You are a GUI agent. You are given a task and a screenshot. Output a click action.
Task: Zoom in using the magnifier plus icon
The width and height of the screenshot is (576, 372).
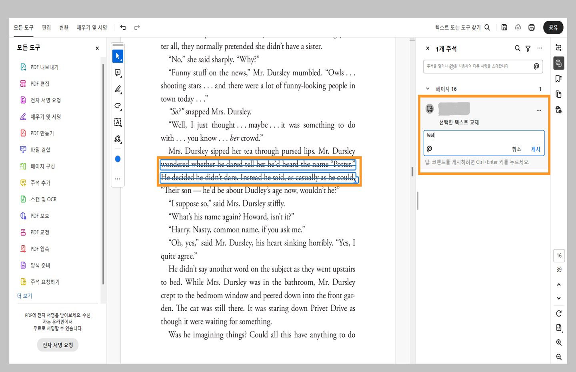pyautogui.click(x=559, y=342)
